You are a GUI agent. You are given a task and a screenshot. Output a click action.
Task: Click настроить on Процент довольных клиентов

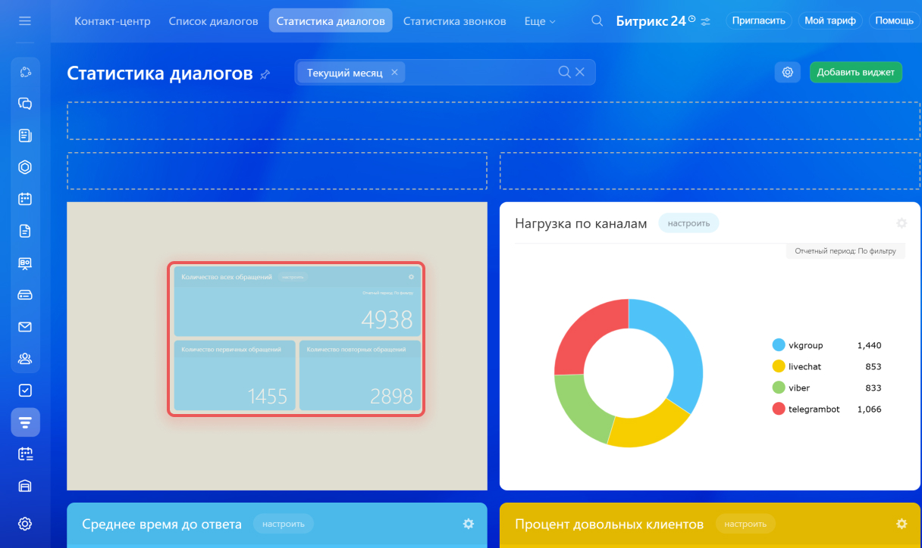pyautogui.click(x=745, y=524)
